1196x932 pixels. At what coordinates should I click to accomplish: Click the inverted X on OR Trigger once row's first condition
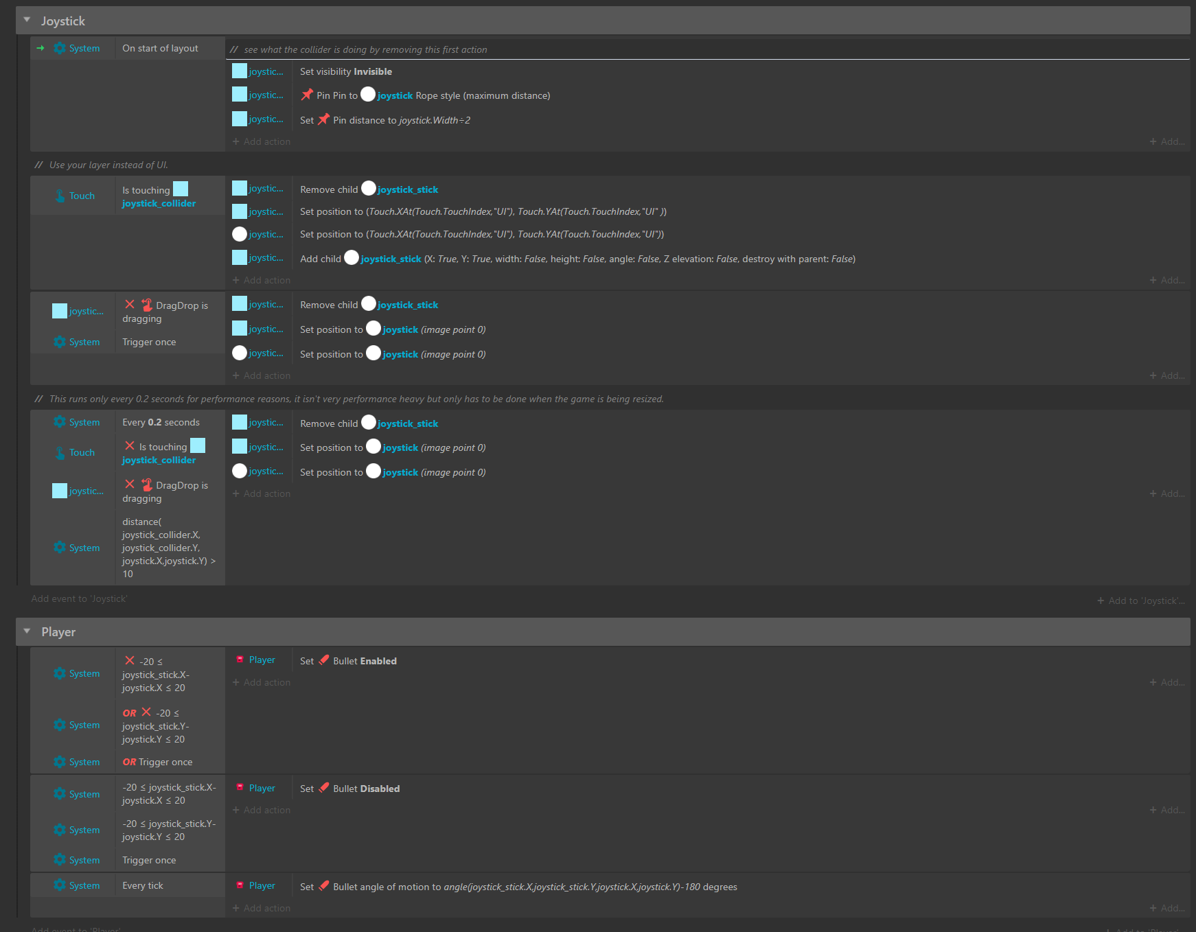[x=130, y=660]
